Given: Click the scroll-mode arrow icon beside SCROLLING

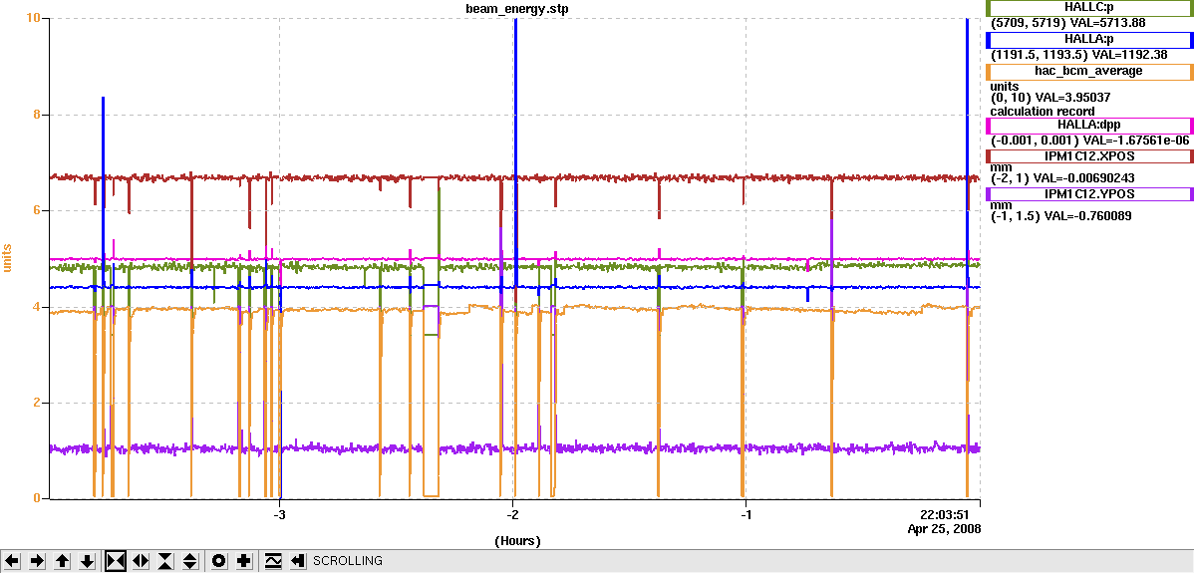Looking at the screenshot, I should click(x=298, y=561).
